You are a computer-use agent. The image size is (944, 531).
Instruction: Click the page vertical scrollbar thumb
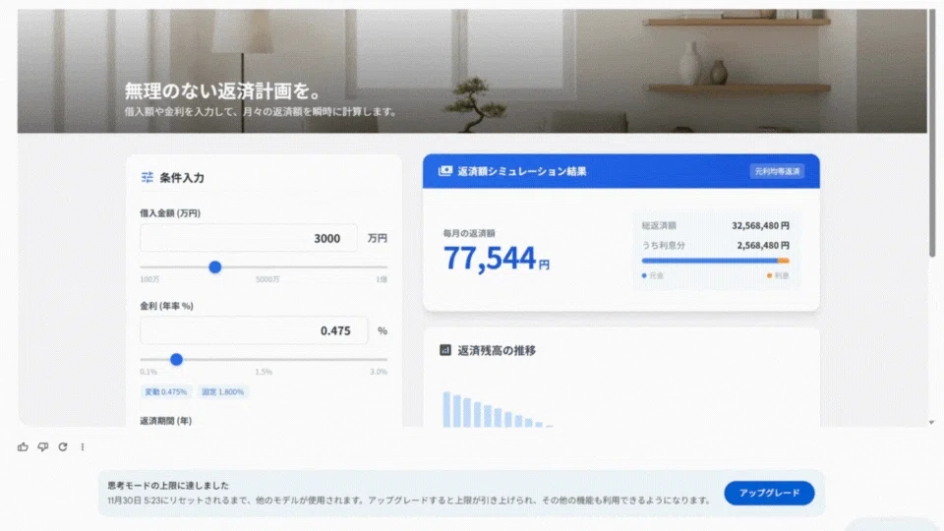(x=932, y=133)
